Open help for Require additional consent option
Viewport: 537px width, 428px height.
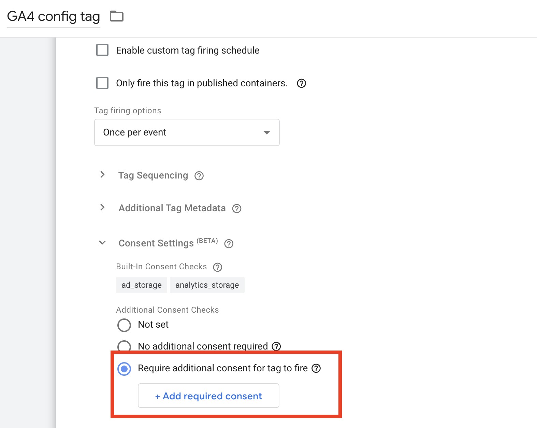tap(316, 368)
